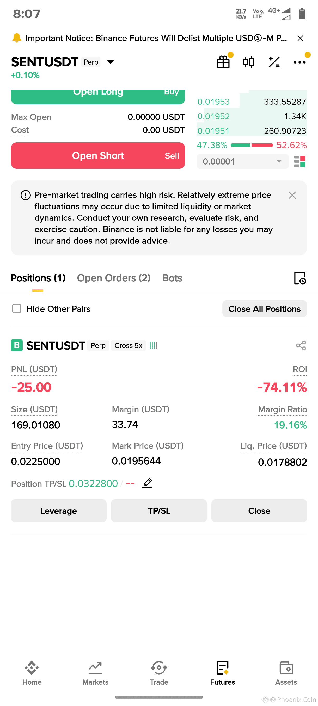318x706 pixels.
Task: Open the 0.00001 price precision dropdown
Action: (x=243, y=161)
